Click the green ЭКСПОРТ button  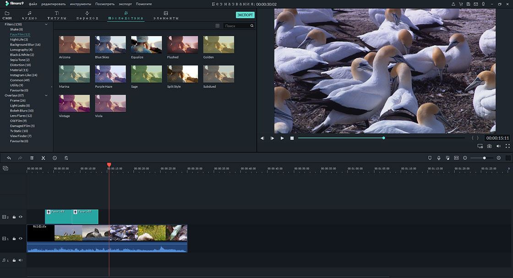[245, 15]
